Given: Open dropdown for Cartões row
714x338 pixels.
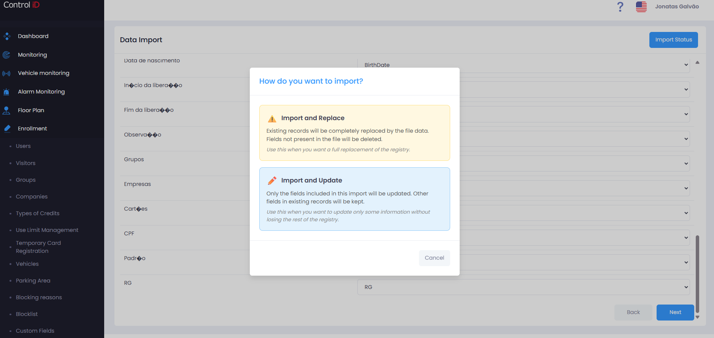Looking at the screenshot, I should [x=574, y=213].
